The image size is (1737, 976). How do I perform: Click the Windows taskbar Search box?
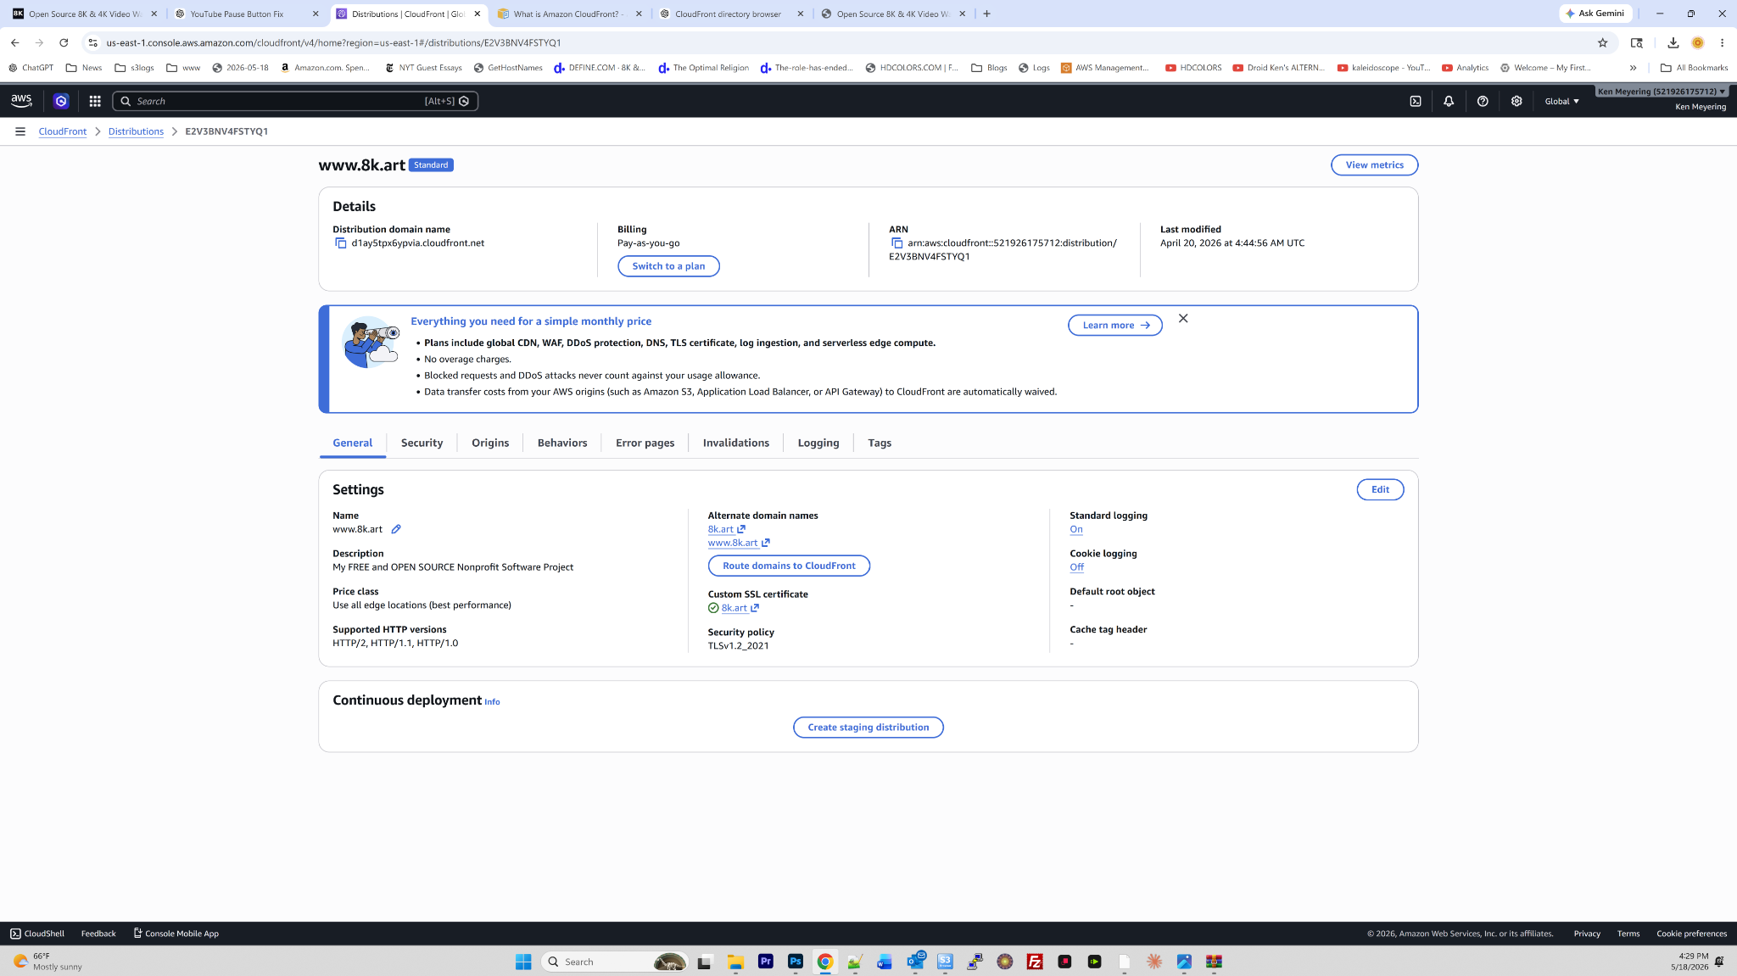coord(615,962)
